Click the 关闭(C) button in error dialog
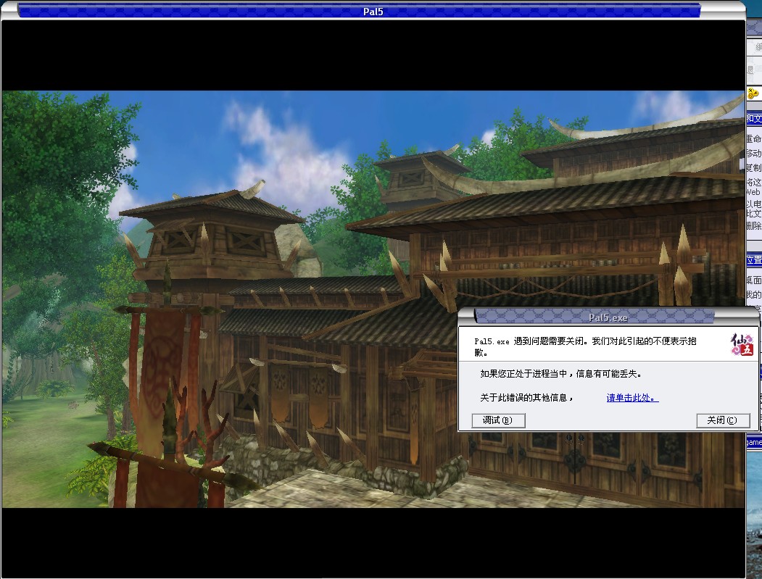 point(722,420)
